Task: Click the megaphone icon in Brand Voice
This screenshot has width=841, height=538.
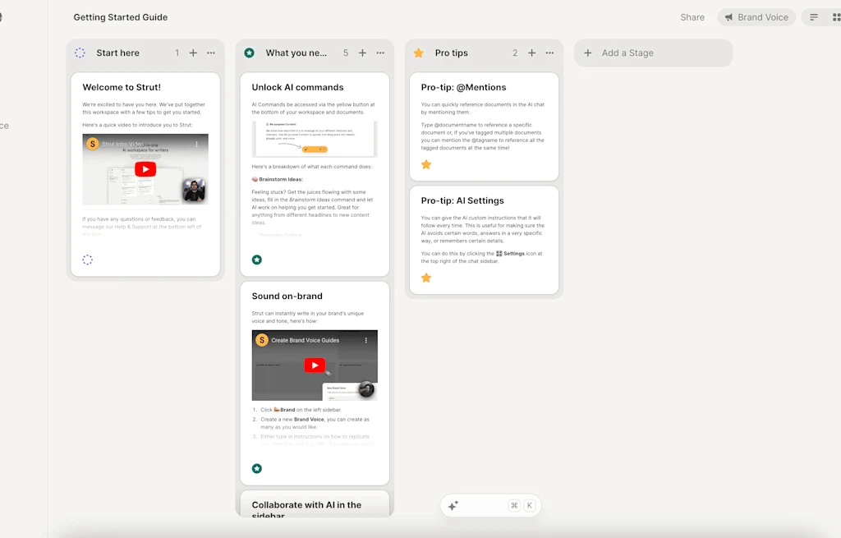Action: (x=729, y=17)
